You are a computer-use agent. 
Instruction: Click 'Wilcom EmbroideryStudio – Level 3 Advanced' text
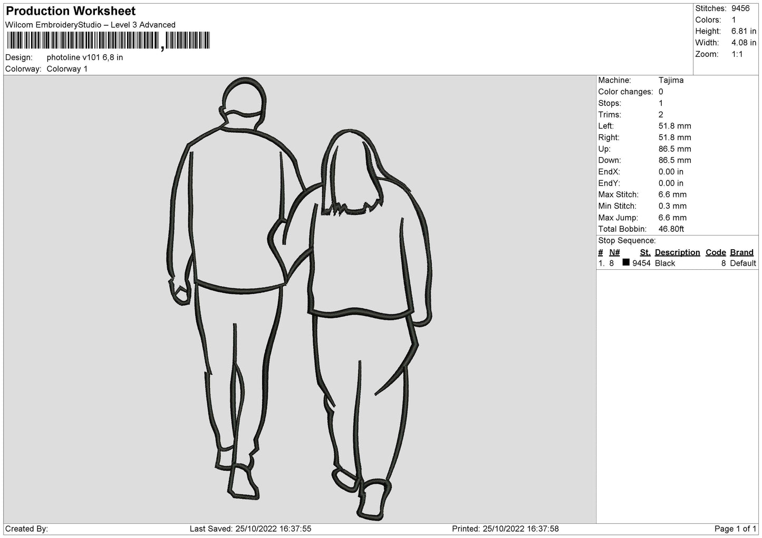click(90, 25)
